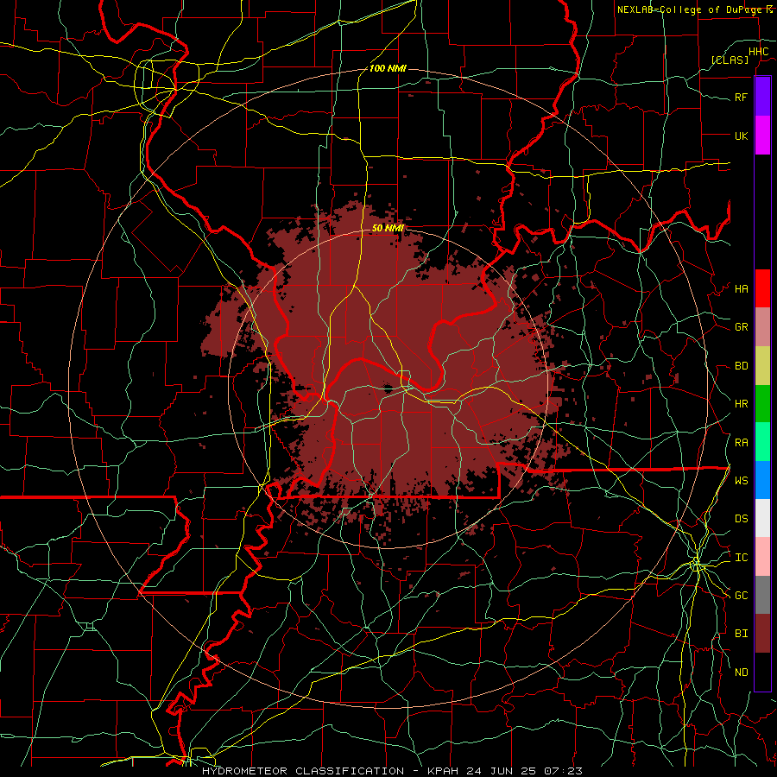Click the UK magenta legend swatch
Screen dimensions: 777x777
coord(762,136)
